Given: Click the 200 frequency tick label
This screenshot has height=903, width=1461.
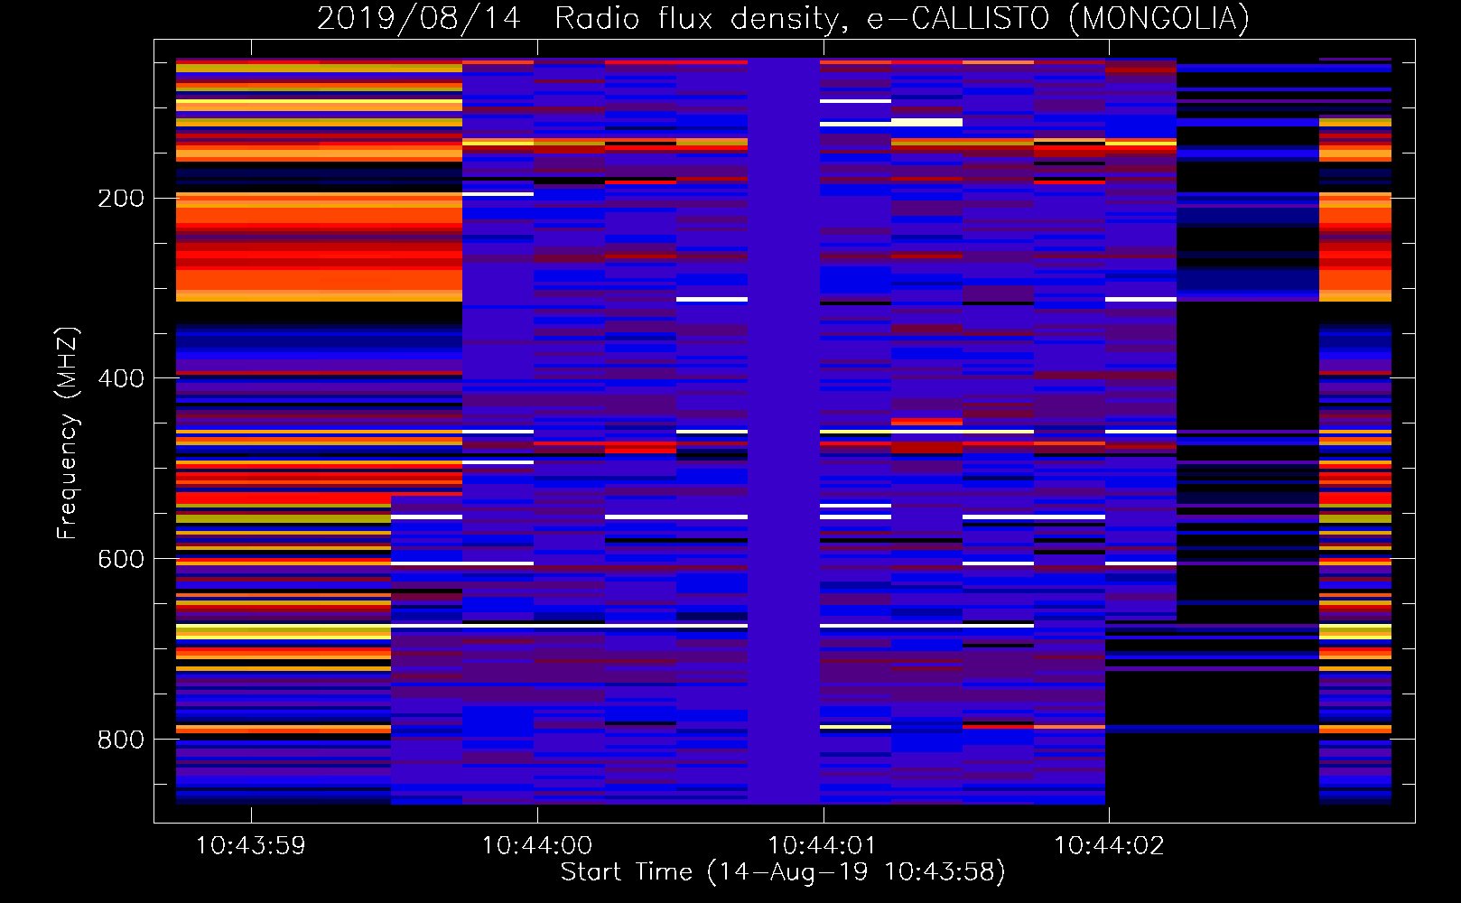Looking at the screenshot, I should pyautogui.click(x=121, y=199).
